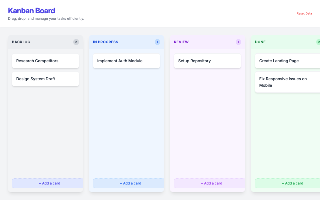Click the IN PROGRESS column header

(105, 42)
